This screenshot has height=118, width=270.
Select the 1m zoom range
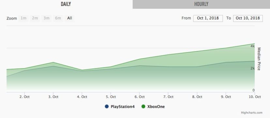coord(23,18)
